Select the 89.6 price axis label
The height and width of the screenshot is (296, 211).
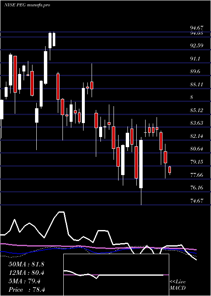click(x=195, y=71)
